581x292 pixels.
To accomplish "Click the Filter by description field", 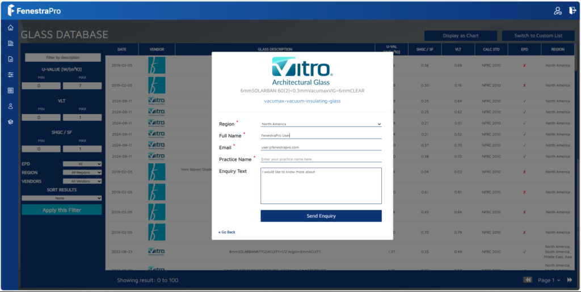I will tap(63, 57).
